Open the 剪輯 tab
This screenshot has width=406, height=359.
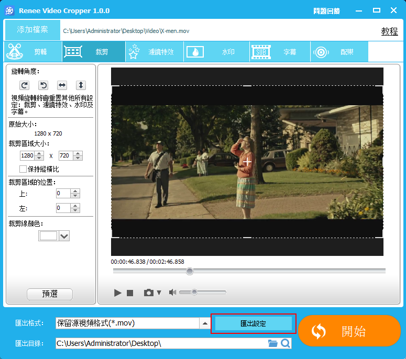coord(32,52)
